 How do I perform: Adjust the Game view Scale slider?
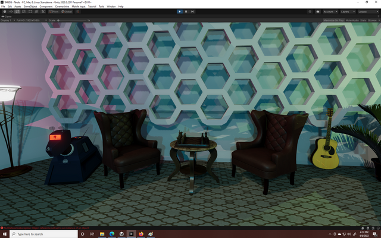[71, 20]
